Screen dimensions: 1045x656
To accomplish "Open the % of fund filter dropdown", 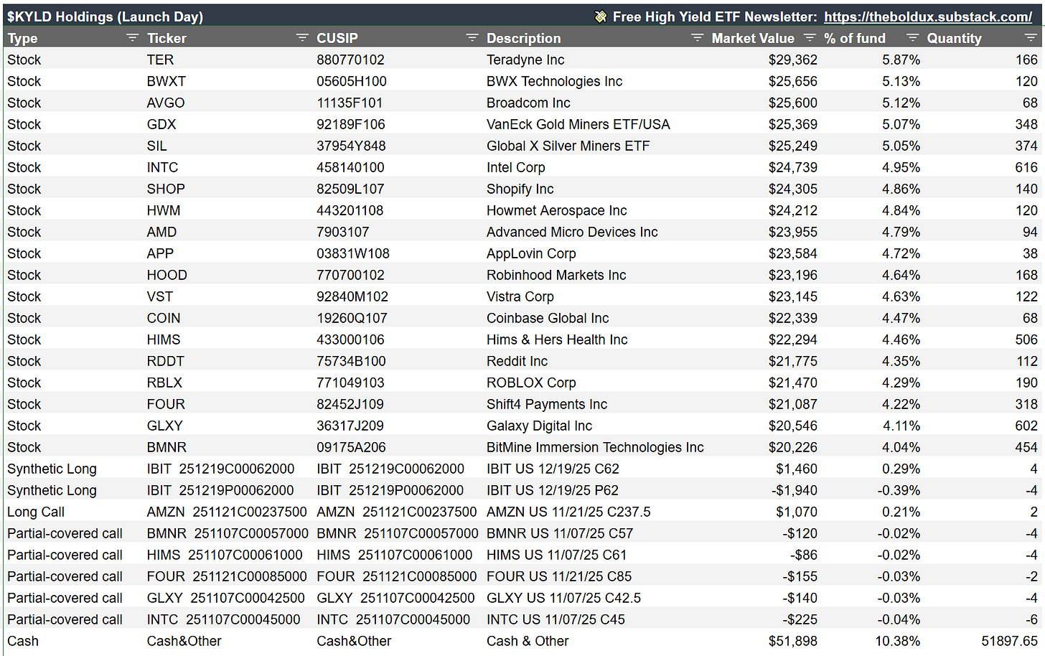I will click(912, 38).
